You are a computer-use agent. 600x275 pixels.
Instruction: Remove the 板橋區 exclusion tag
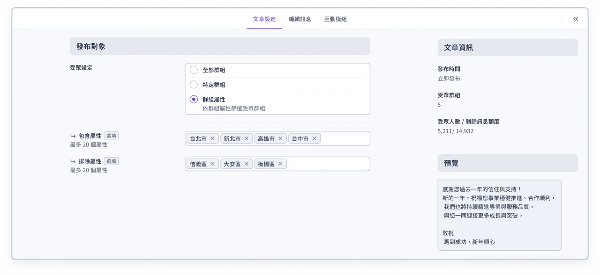[x=280, y=164]
